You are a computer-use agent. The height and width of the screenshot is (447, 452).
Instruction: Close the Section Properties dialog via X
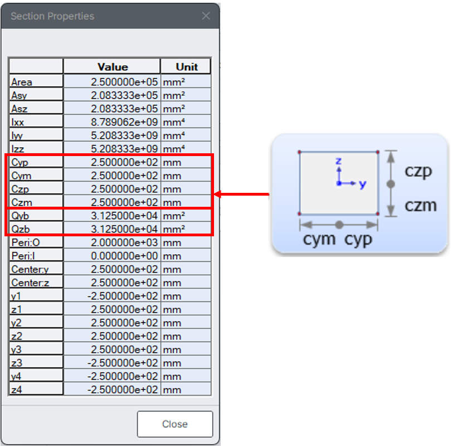[x=206, y=16]
